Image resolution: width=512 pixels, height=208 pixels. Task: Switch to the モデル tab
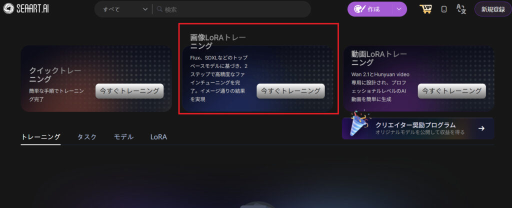tap(123, 137)
